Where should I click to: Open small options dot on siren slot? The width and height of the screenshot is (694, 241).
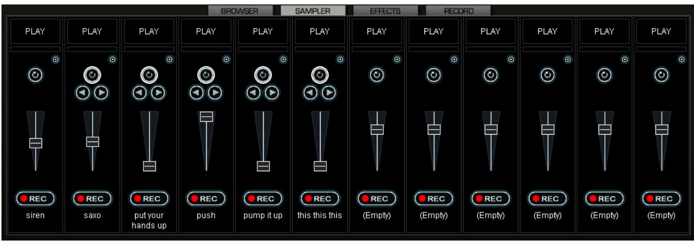56,59
